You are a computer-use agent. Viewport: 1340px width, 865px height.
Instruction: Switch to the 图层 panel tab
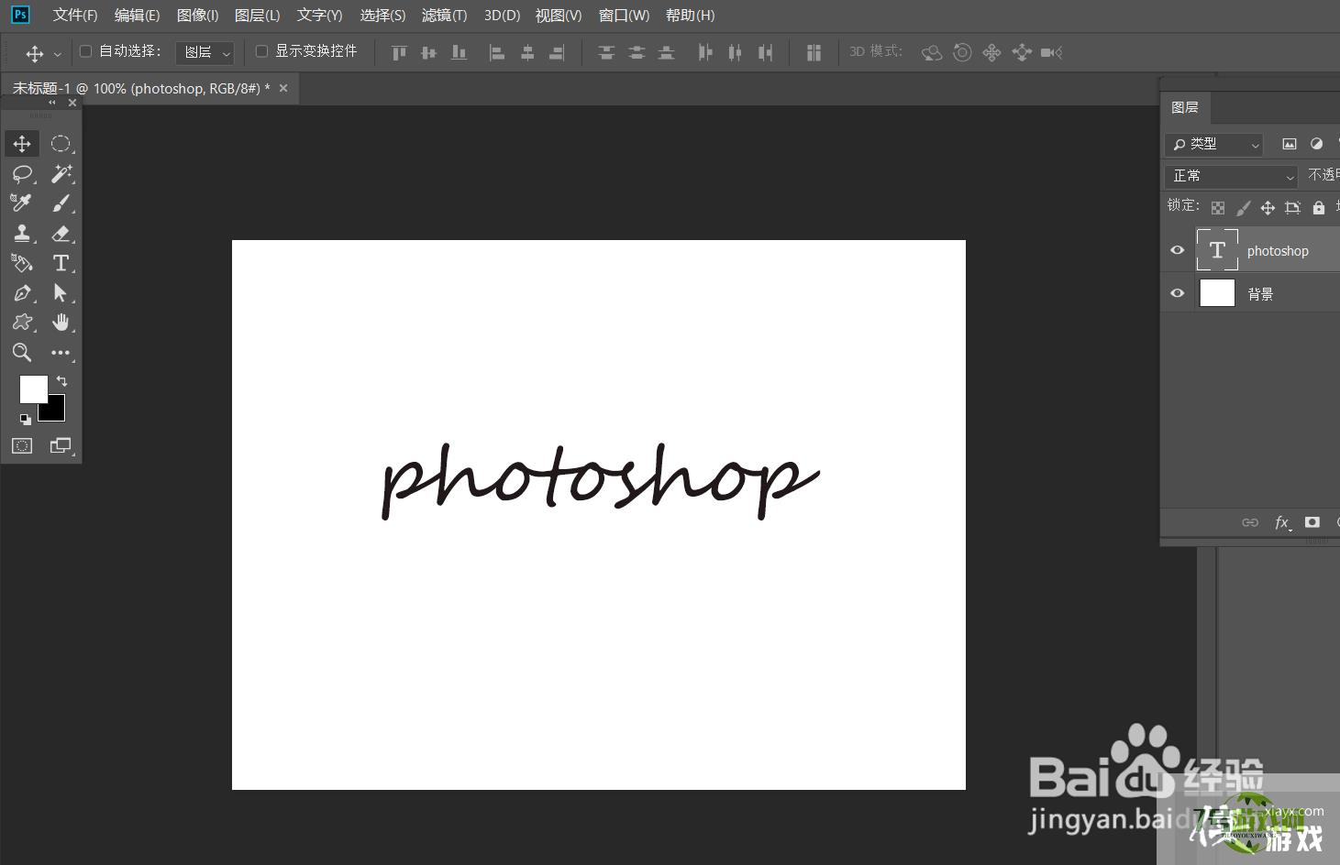(1185, 107)
